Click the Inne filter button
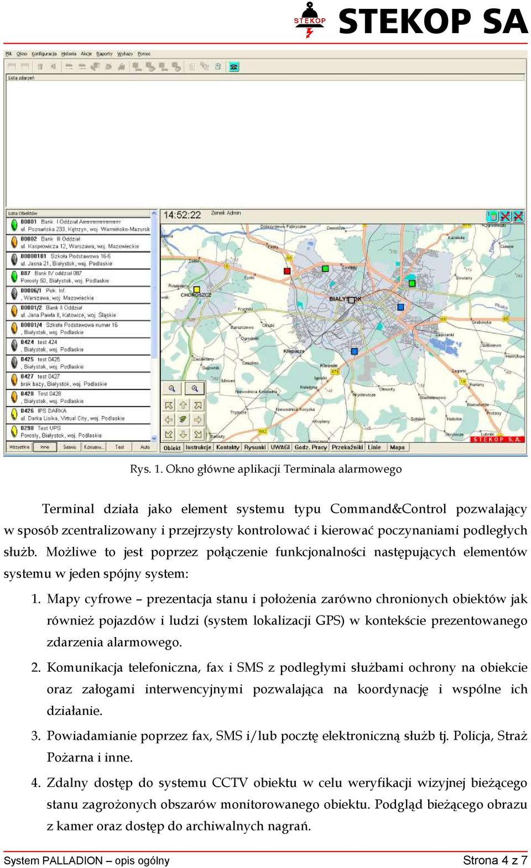Viewport: 531px width, 868px height. pyautogui.click(x=45, y=447)
